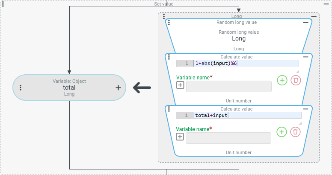Click the resize grip of the 1+abs(input)%6 editor

pyautogui.click(x=297, y=71)
